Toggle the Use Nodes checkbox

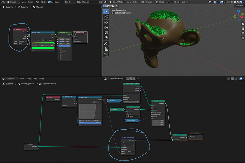(49, 2)
